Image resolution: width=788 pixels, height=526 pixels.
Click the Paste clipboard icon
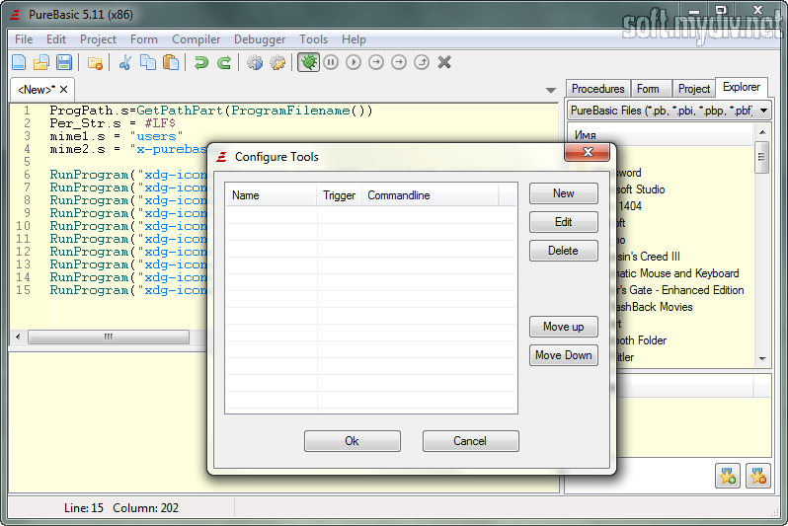point(171,62)
